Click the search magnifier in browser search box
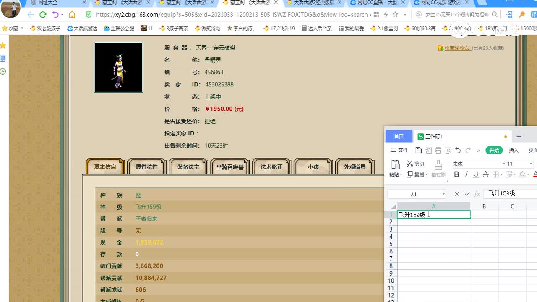 pos(495,15)
